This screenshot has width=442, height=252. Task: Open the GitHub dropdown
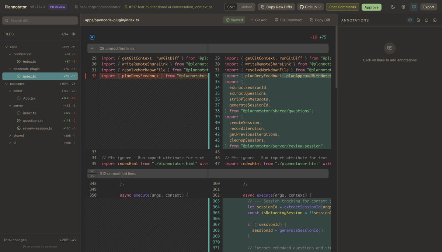(x=310, y=7)
